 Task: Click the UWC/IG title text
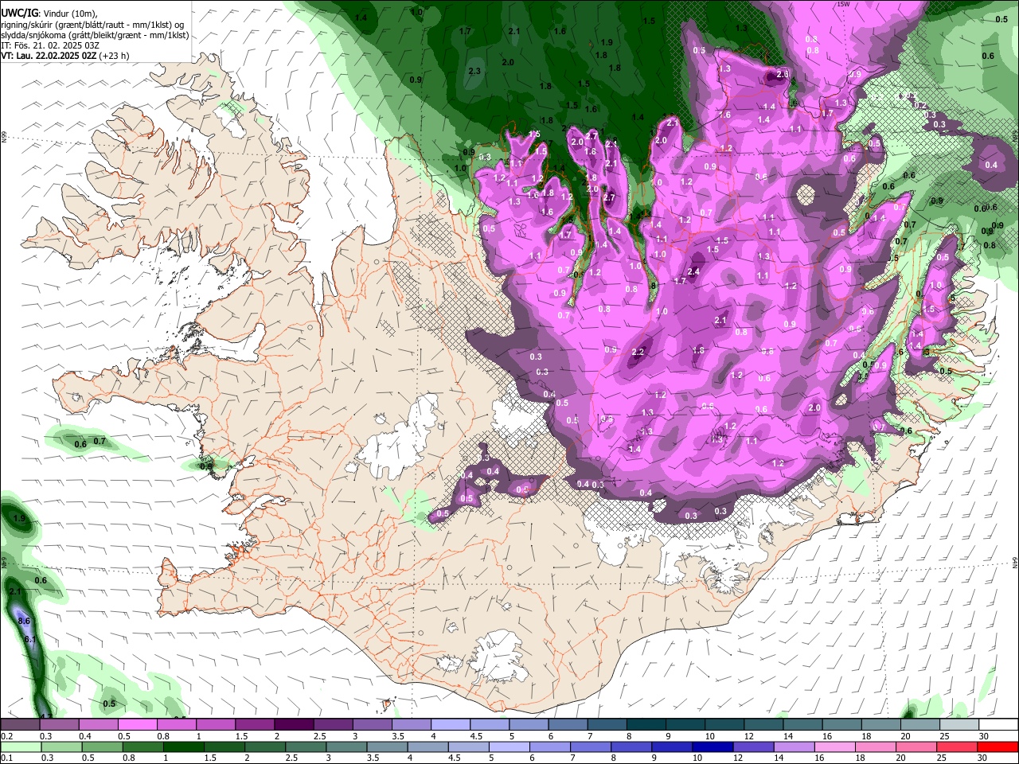click(x=18, y=13)
